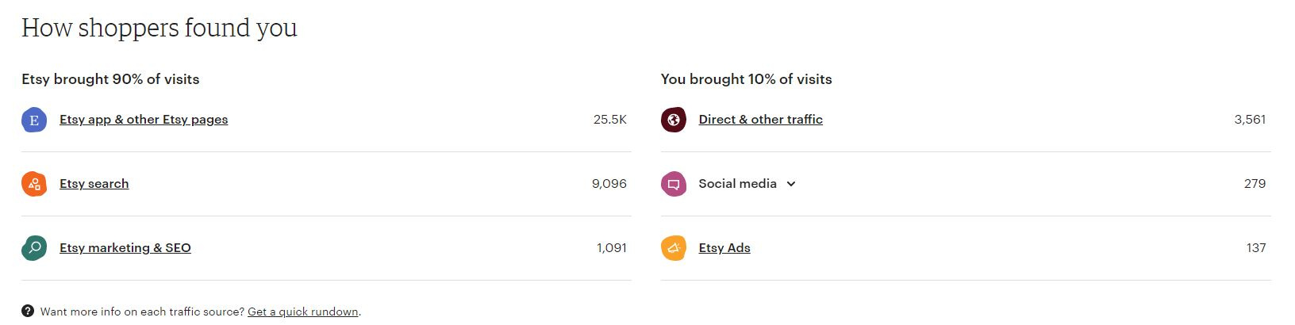1295x325 pixels.
Task: Click the green magnifier Etsy marketing icon
Action: pyautogui.click(x=34, y=248)
